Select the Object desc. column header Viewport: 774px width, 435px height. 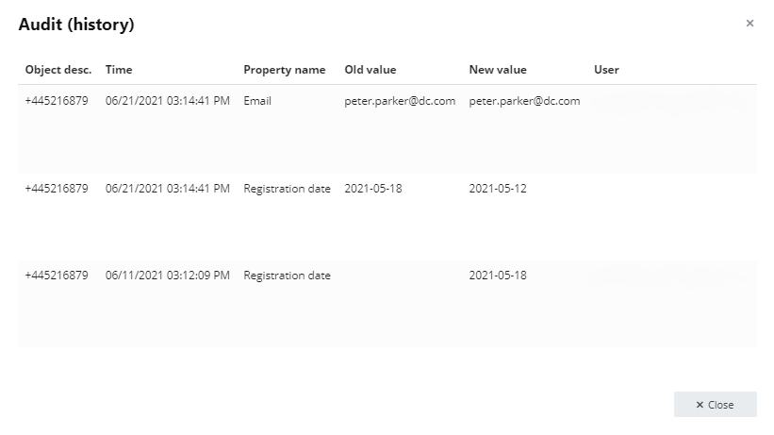[x=58, y=70]
